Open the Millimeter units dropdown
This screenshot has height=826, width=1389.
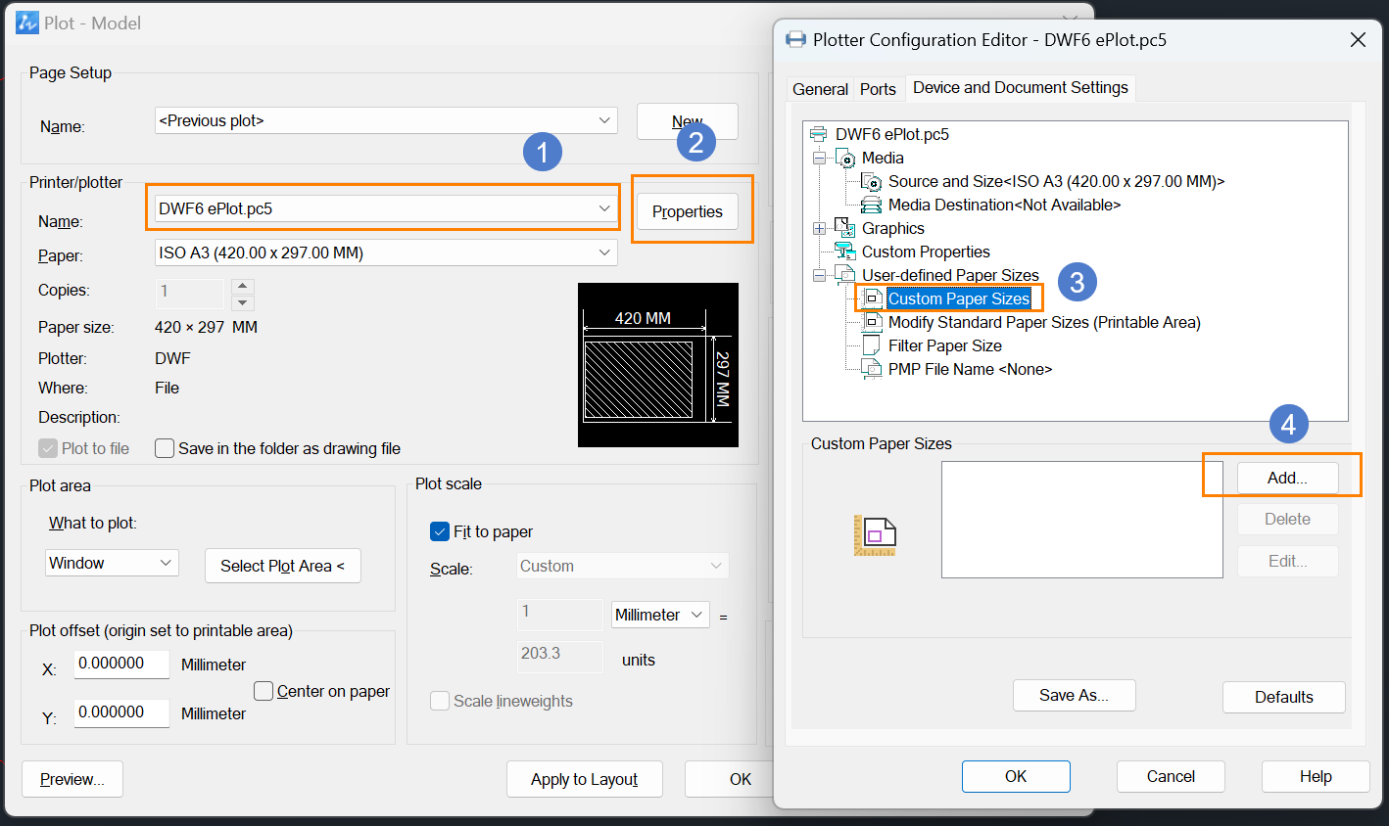click(660, 615)
